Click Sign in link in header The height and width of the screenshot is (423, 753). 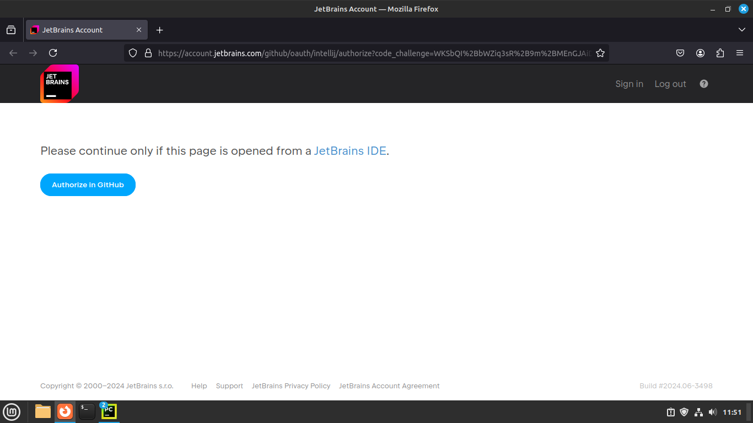pos(629,84)
